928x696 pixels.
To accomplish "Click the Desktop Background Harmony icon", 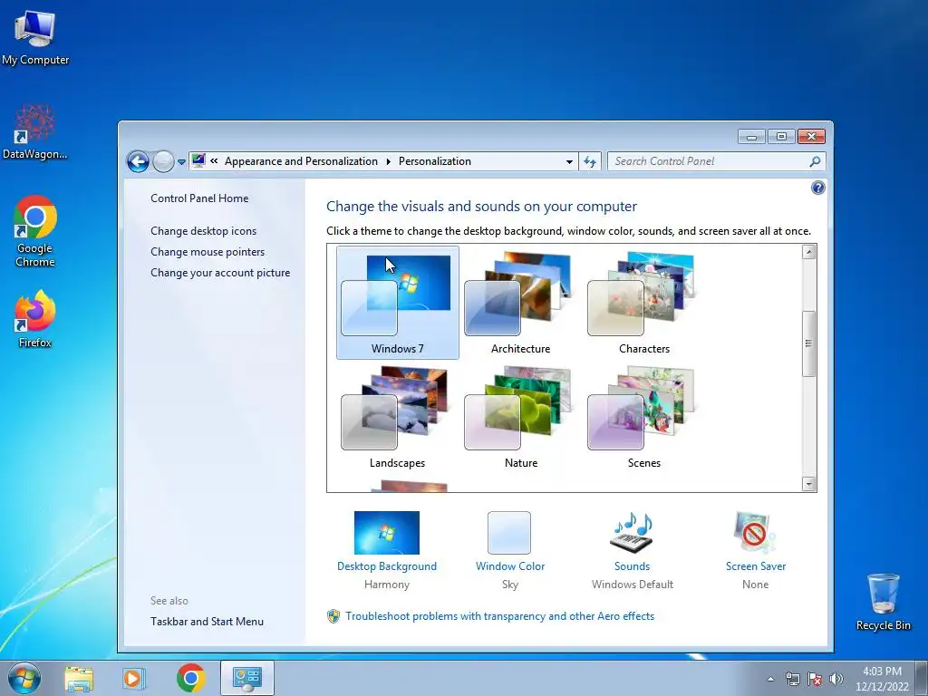I will click(386, 533).
